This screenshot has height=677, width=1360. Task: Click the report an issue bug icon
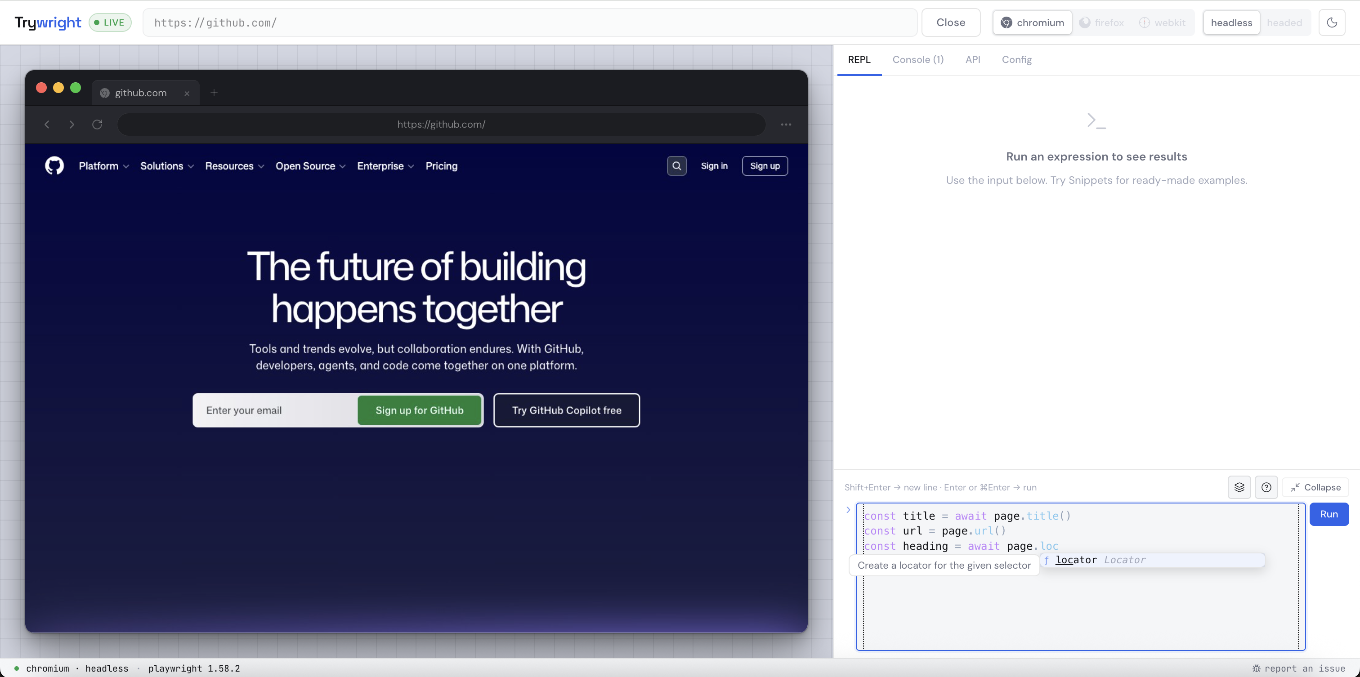[1257, 668]
